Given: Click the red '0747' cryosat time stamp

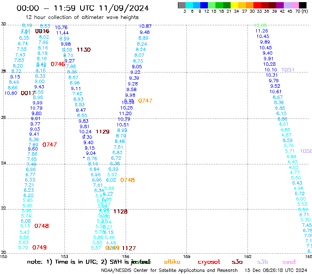Looking at the screenshot, I should (x=50, y=145).
